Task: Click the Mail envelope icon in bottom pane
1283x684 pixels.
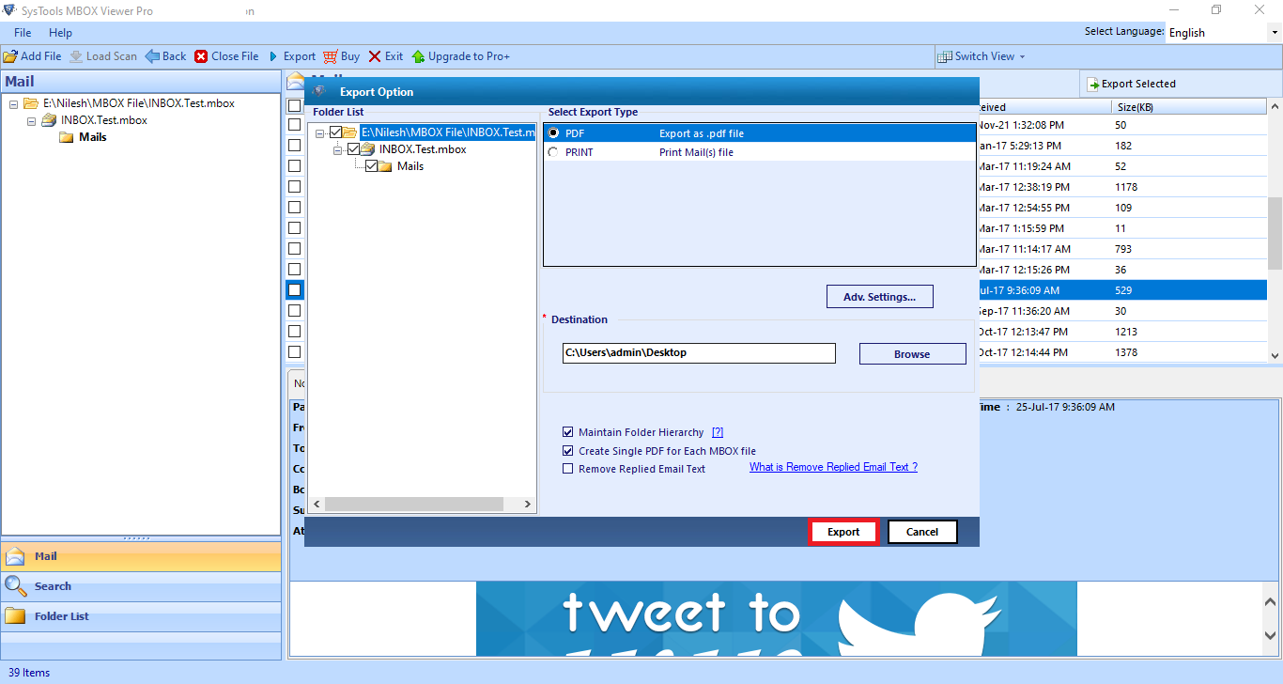Action: coord(15,556)
